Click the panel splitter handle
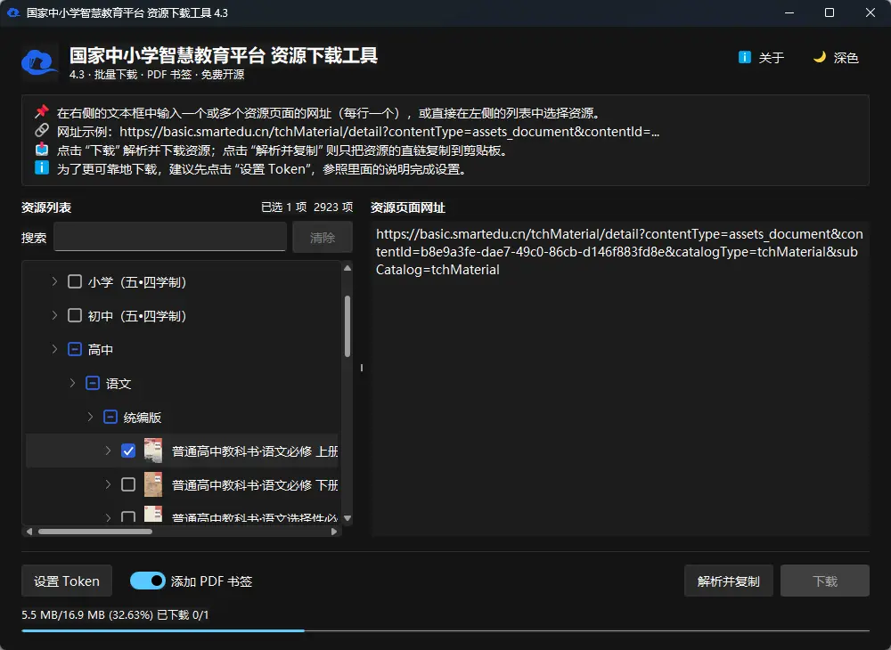Viewport: 891px width, 650px height. pos(362,368)
